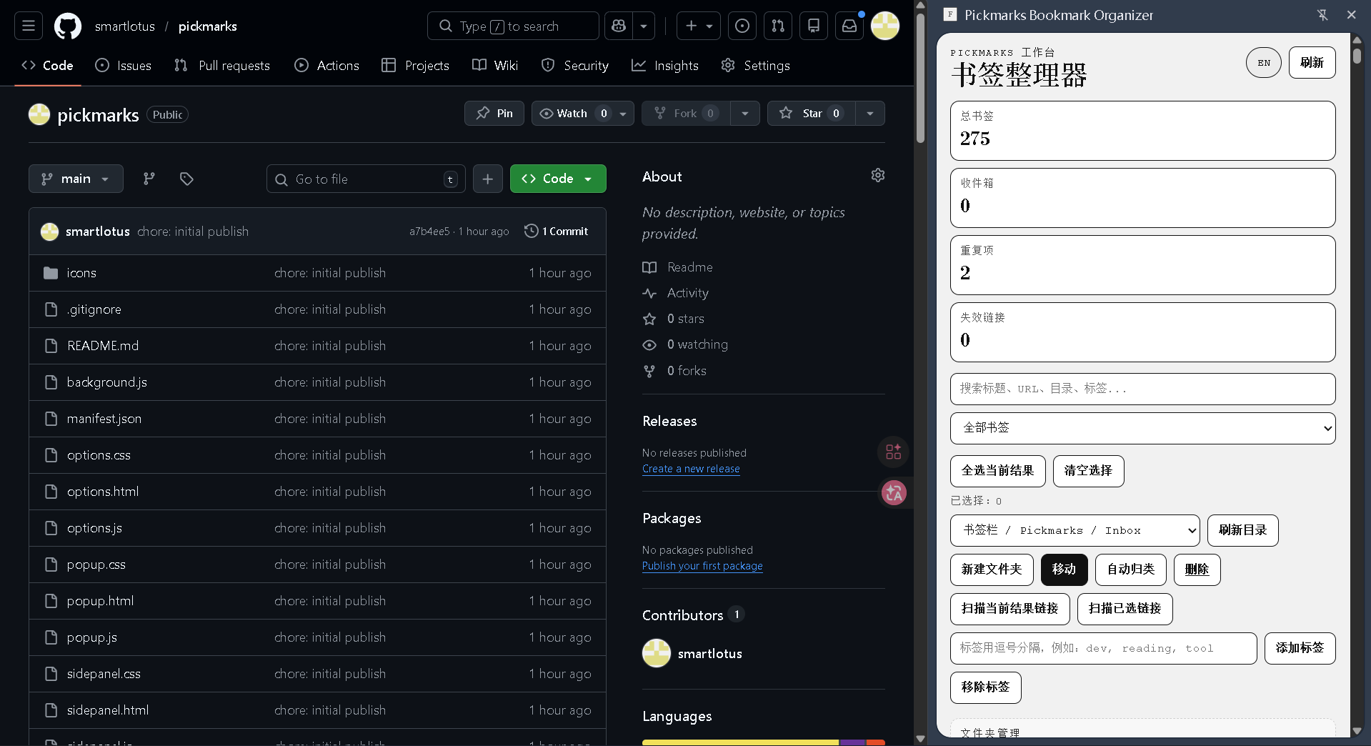Pin the Pickmarks side panel
The image size is (1371, 746).
(1322, 15)
